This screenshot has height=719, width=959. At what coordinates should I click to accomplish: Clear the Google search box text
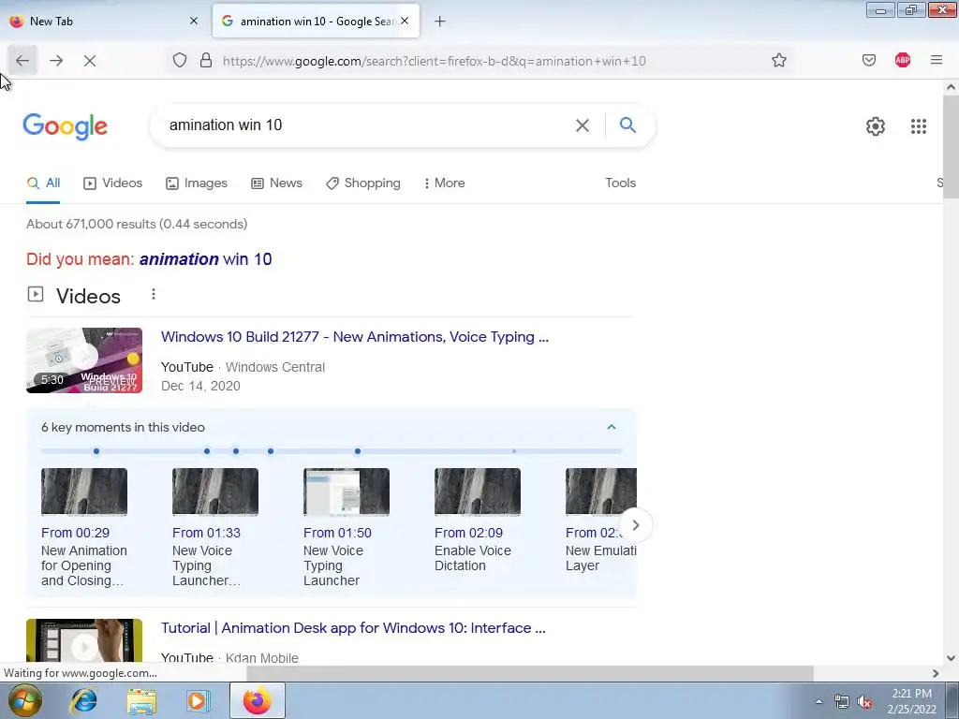583,125
